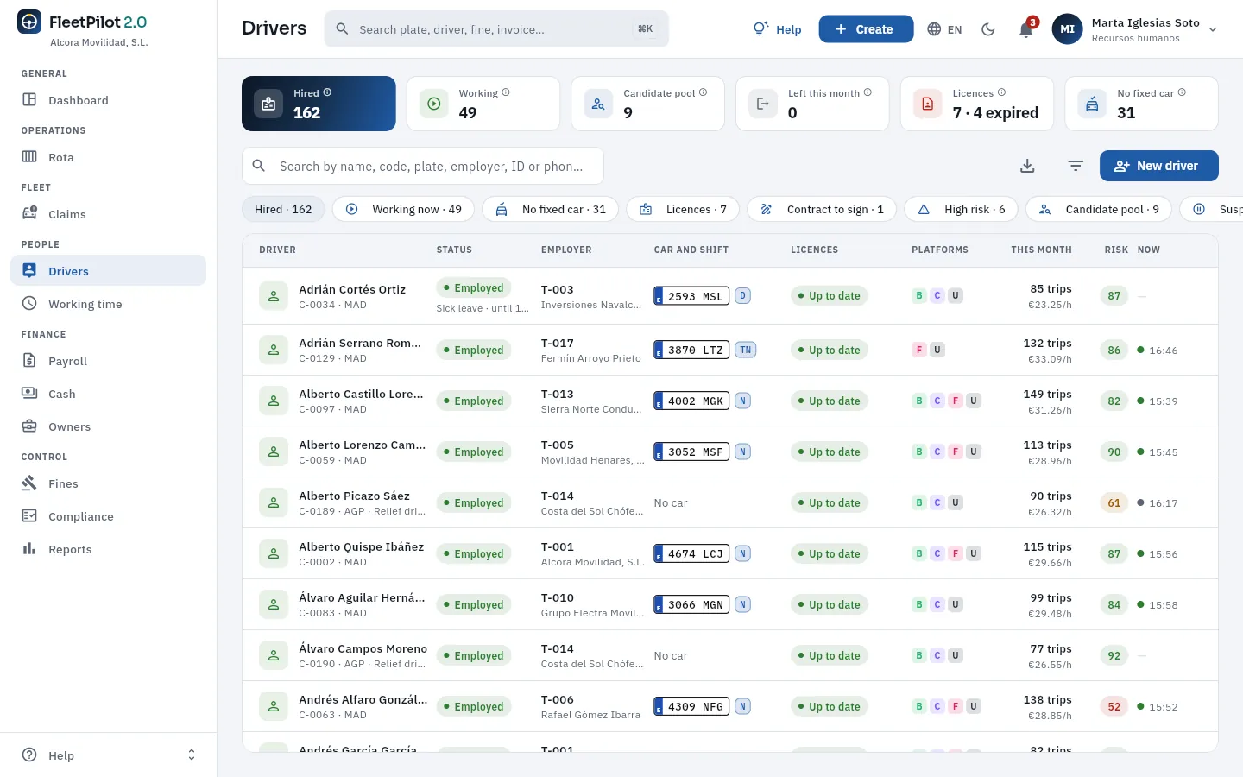Image resolution: width=1243 pixels, height=777 pixels.
Task: Click avatar icon for Alberto Picazo Sáez
Action: 274,502
